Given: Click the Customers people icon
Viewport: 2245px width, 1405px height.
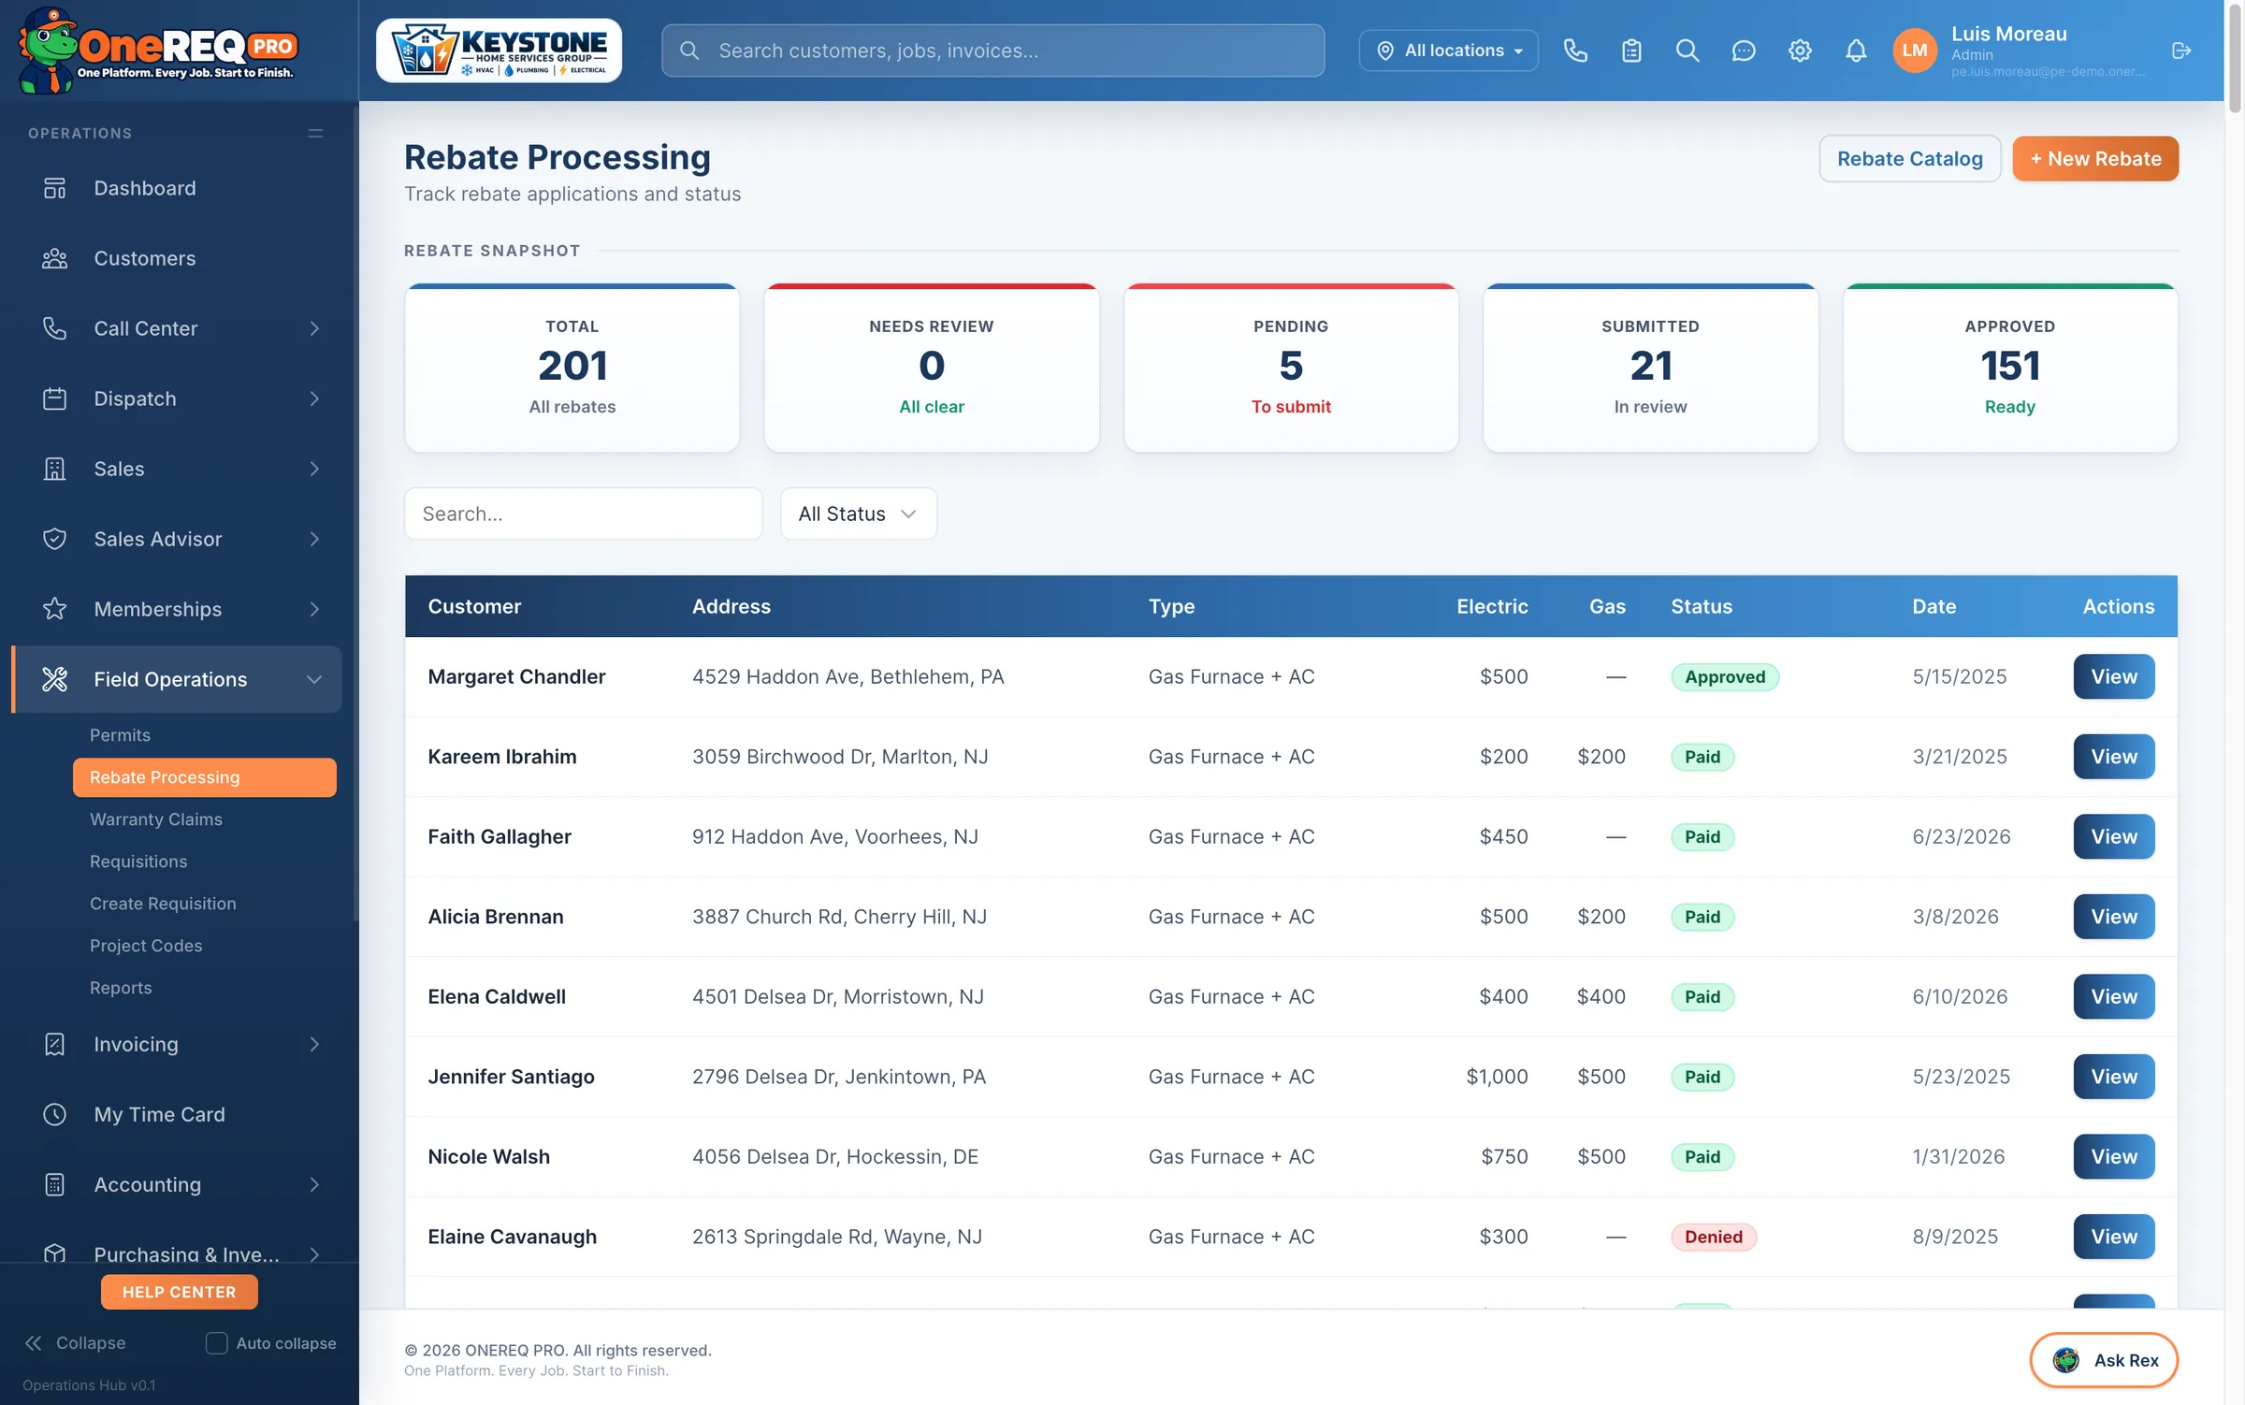Looking at the screenshot, I should 55,258.
